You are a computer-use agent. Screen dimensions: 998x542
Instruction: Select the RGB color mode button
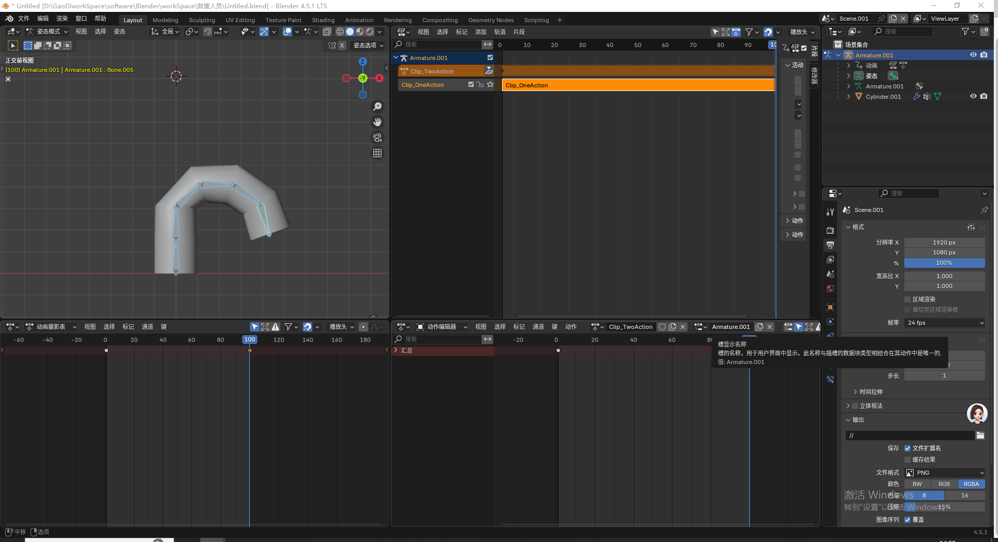(x=944, y=484)
